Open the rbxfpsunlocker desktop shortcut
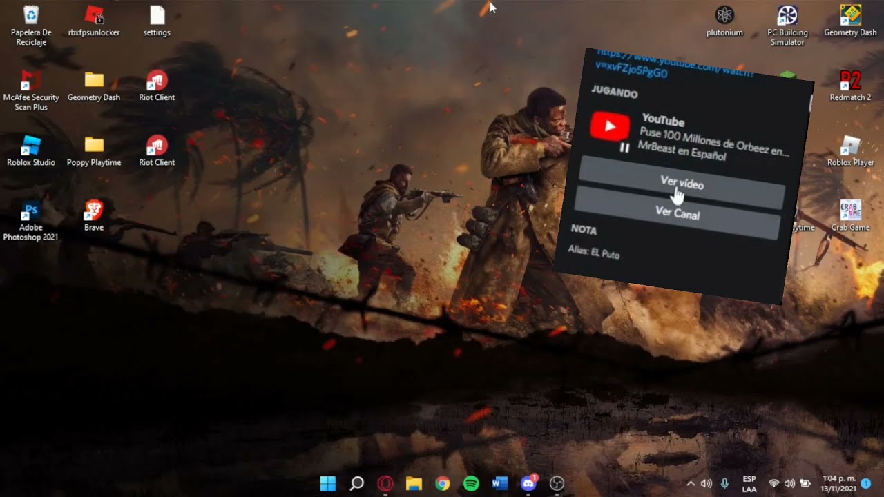This screenshot has height=497, width=884. point(94,21)
